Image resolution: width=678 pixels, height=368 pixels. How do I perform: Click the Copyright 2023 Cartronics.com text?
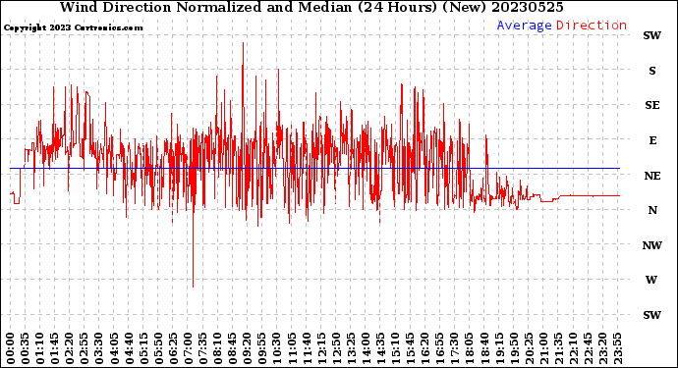[73, 27]
